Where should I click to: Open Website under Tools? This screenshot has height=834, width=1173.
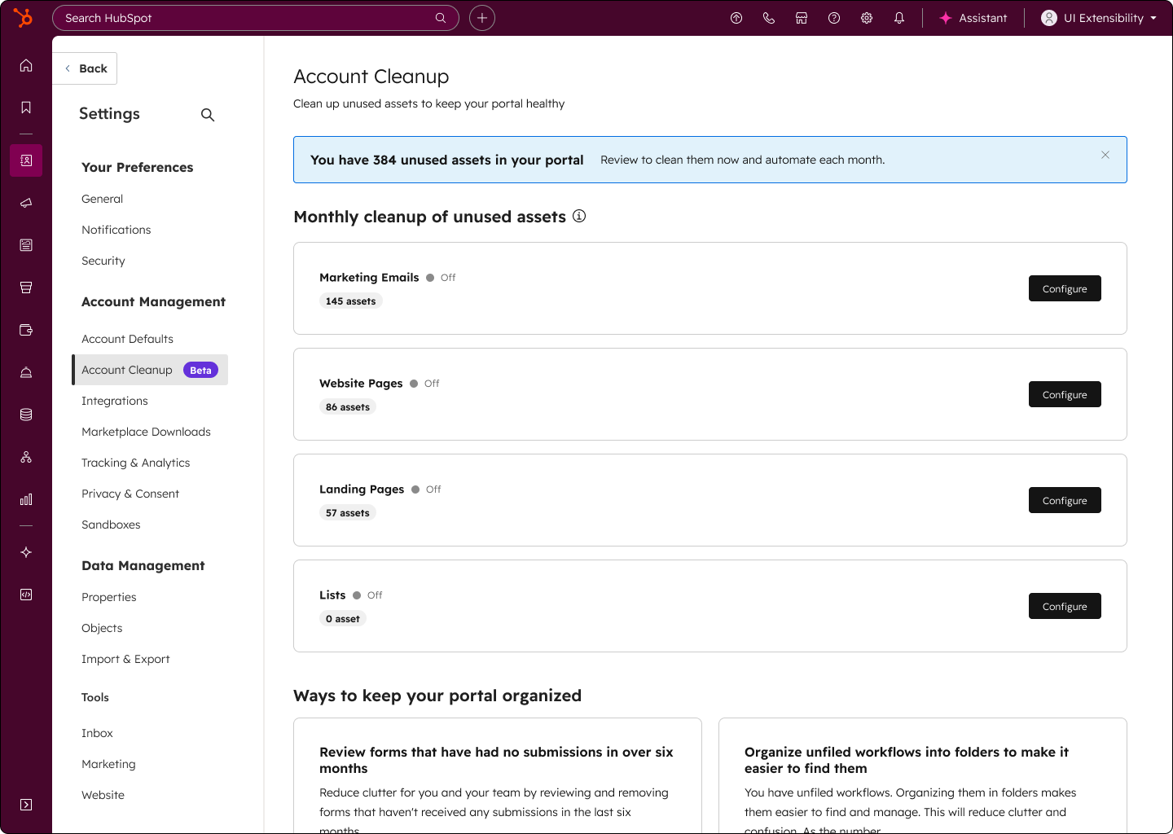[x=103, y=795]
